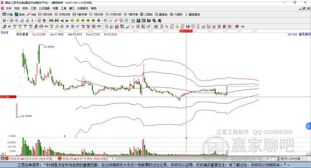Viewport: 311px width, 168px height.
Task: Click the 001366 stock code label
Action: tap(292, 35)
